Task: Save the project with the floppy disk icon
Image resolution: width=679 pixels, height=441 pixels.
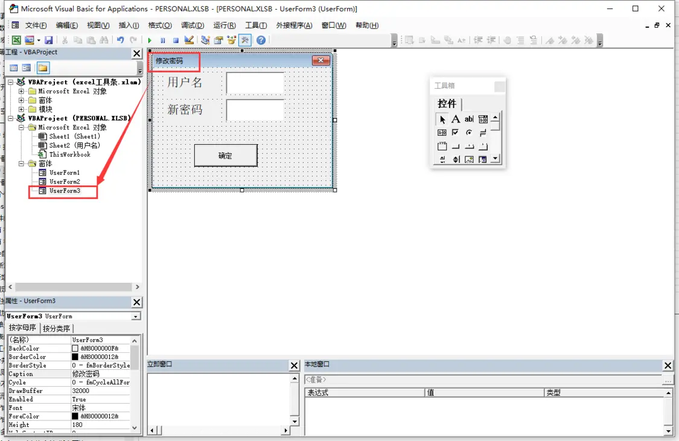Action: click(x=48, y=40)
